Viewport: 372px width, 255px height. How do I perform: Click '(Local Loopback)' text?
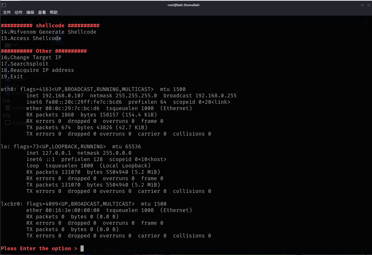(x=125, y=166)
